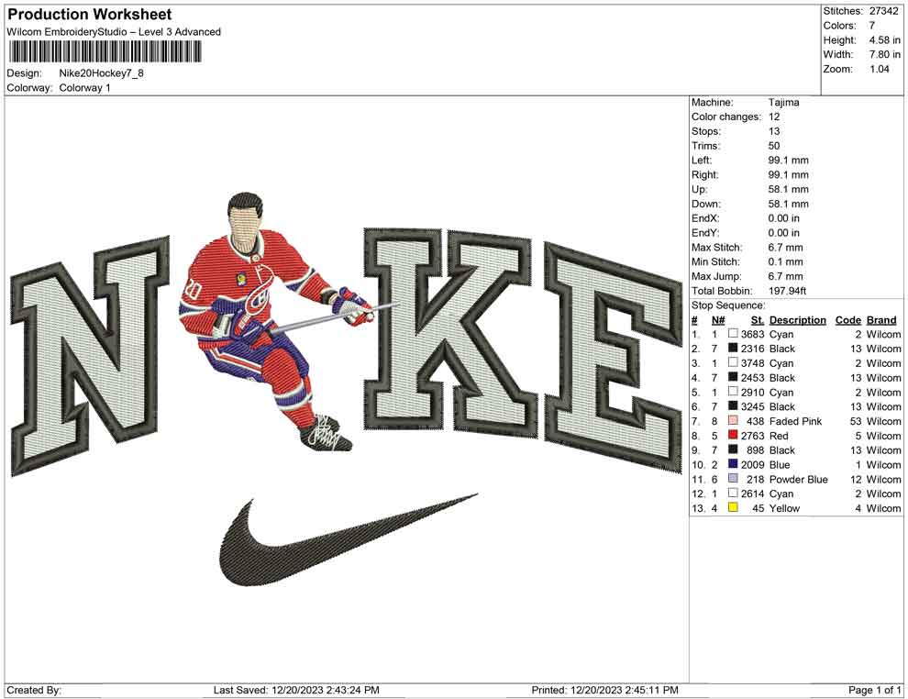Click the 'Page 1 of 1' footer text
Viewport: 908px width, 699px height.
click(x=874, y=690)
